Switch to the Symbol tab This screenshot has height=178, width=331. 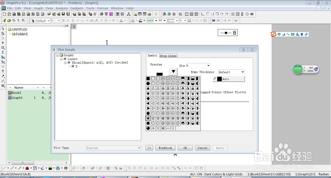(152, 56)
